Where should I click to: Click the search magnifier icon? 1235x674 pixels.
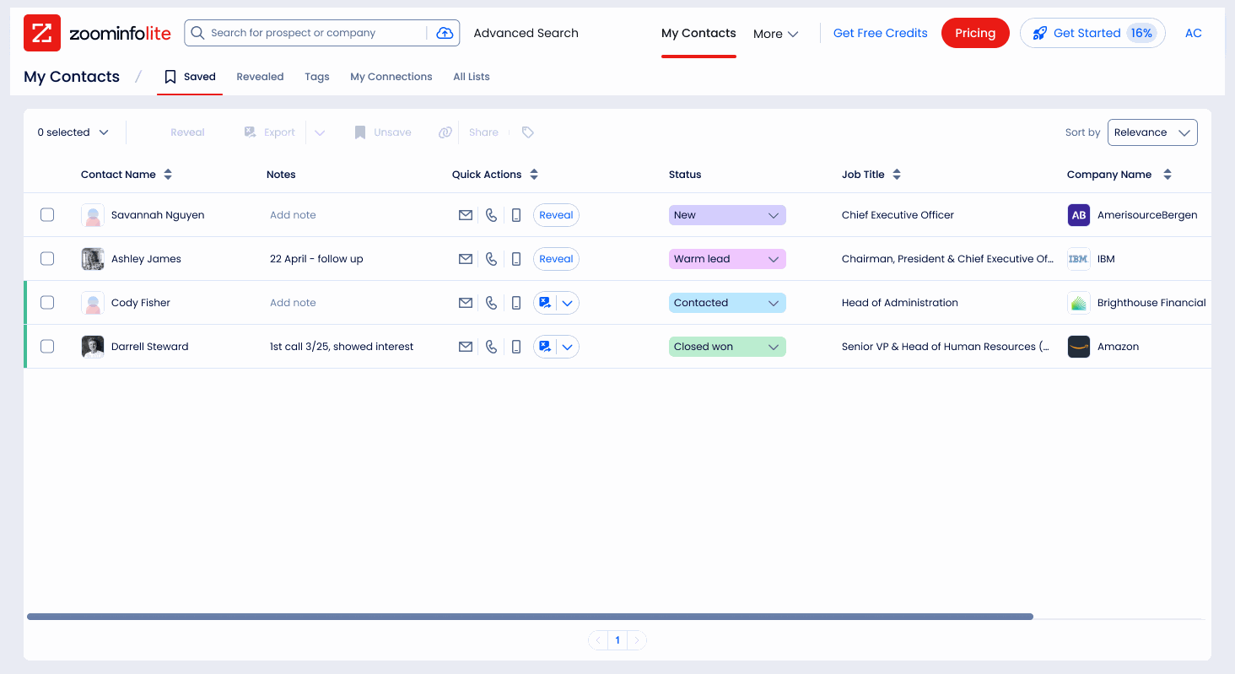197,33
